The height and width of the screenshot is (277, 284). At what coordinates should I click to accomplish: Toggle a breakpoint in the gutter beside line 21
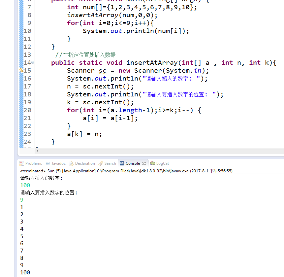pos(21,118)
